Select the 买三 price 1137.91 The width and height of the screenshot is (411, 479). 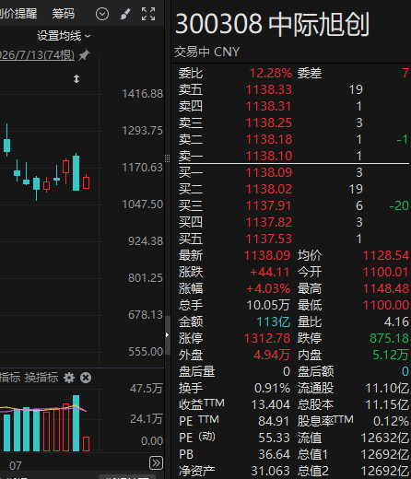tap(269, 205)
